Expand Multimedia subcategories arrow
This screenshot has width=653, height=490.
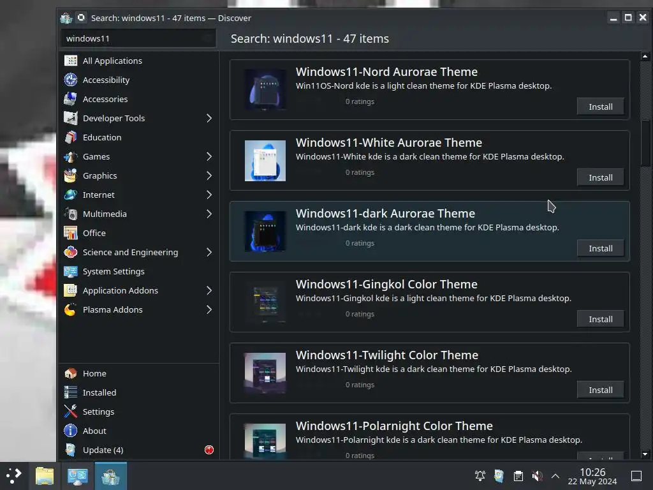point(209,214)
